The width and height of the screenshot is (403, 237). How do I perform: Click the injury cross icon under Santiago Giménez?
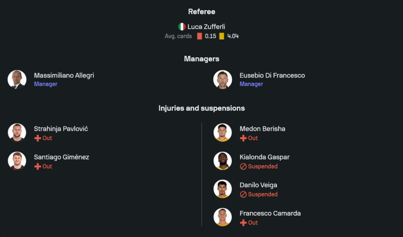pos(37,166)
